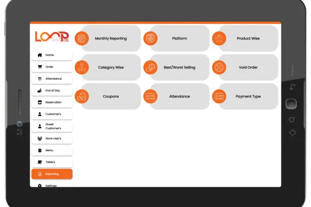Click the LOOP POS logo

[51, 37]
